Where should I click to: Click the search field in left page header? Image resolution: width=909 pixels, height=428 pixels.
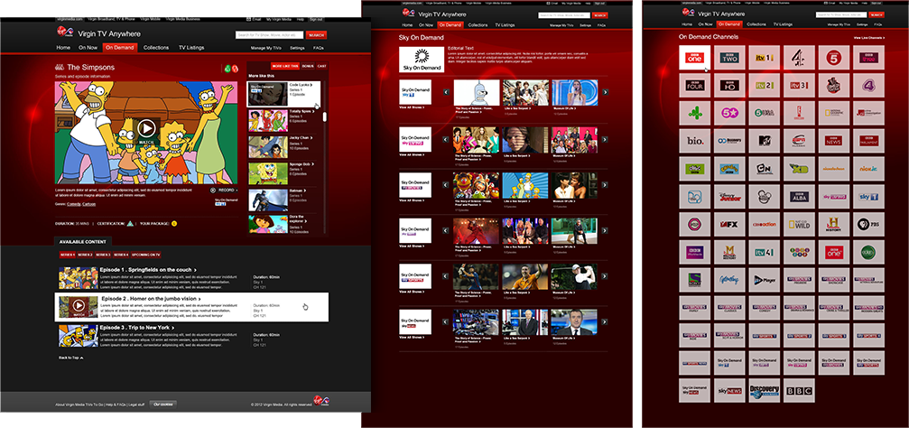(x=270, y=35)
